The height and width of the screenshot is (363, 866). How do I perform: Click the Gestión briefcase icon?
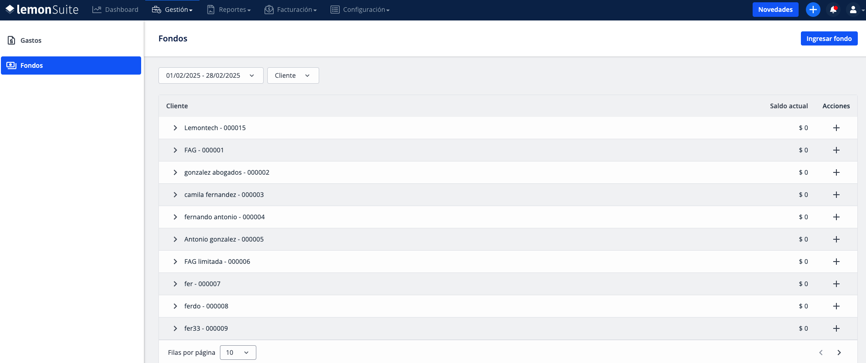(157, 10)
